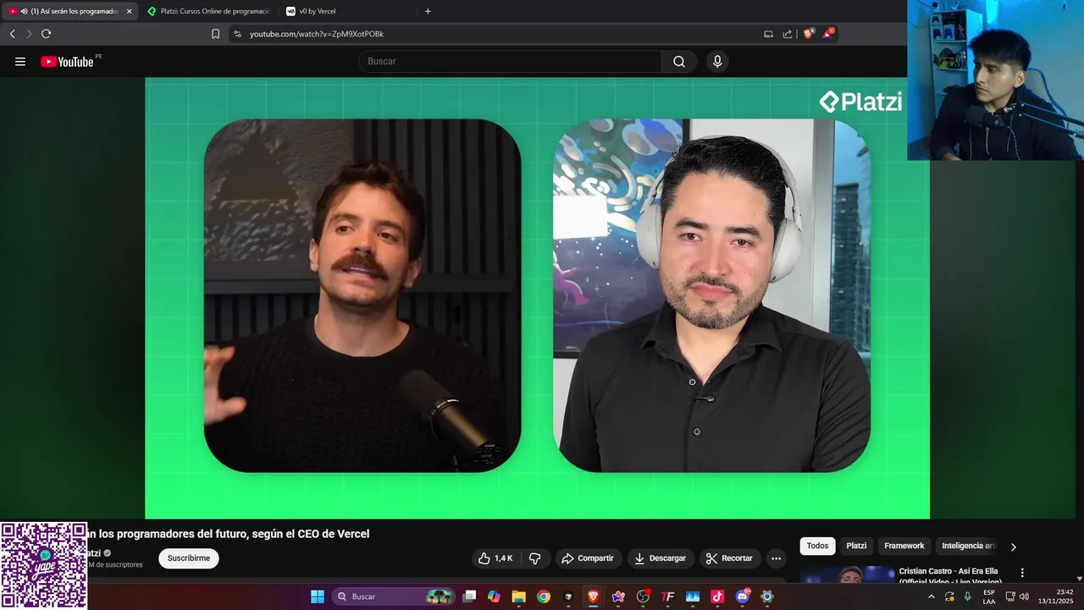Open the Cristian Castro video thumbnail
Screen dimensions: 1084x610
[847, 575]
